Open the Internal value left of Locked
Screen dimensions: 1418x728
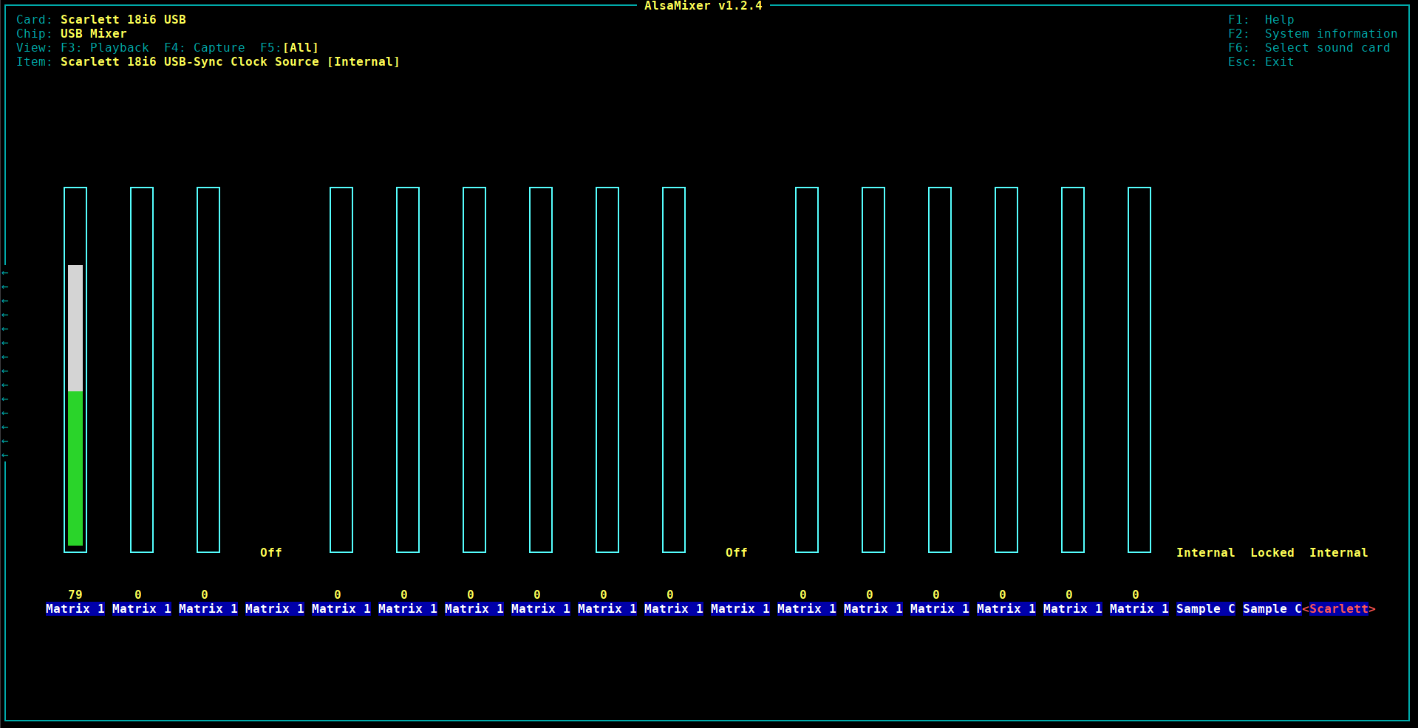pyautogui.click(x=1205, y=553)
